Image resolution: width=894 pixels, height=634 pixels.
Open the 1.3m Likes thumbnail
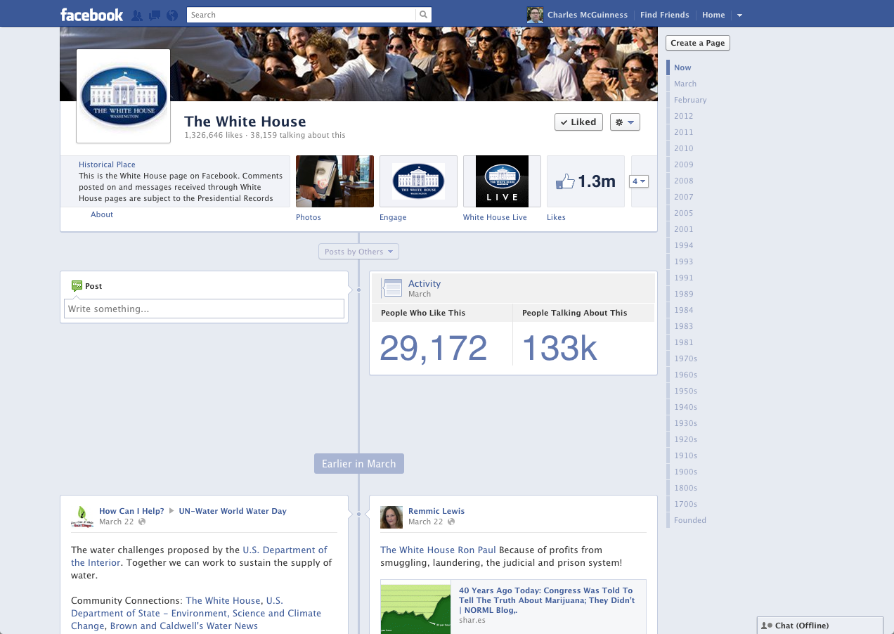tap(585, 181)
